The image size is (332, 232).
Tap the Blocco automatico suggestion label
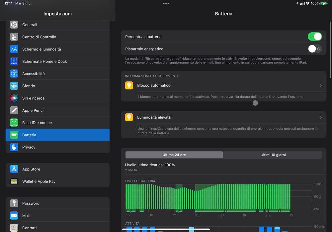[154, 85]
